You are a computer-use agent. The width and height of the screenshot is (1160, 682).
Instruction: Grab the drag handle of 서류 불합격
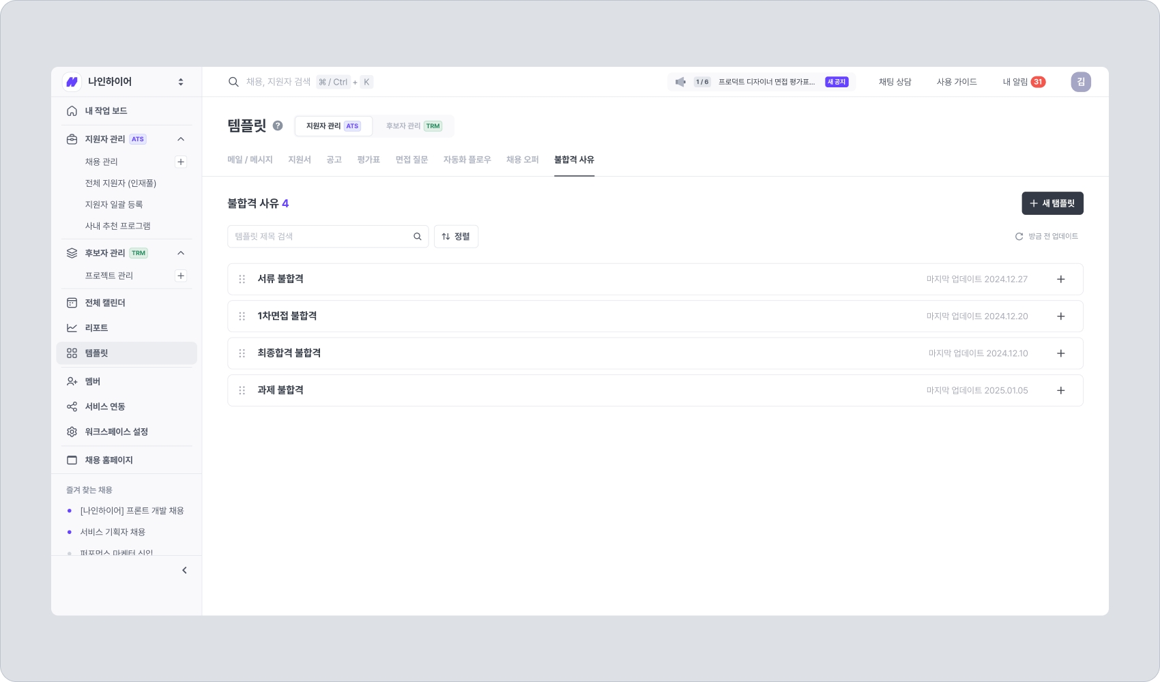click(242, 279)
